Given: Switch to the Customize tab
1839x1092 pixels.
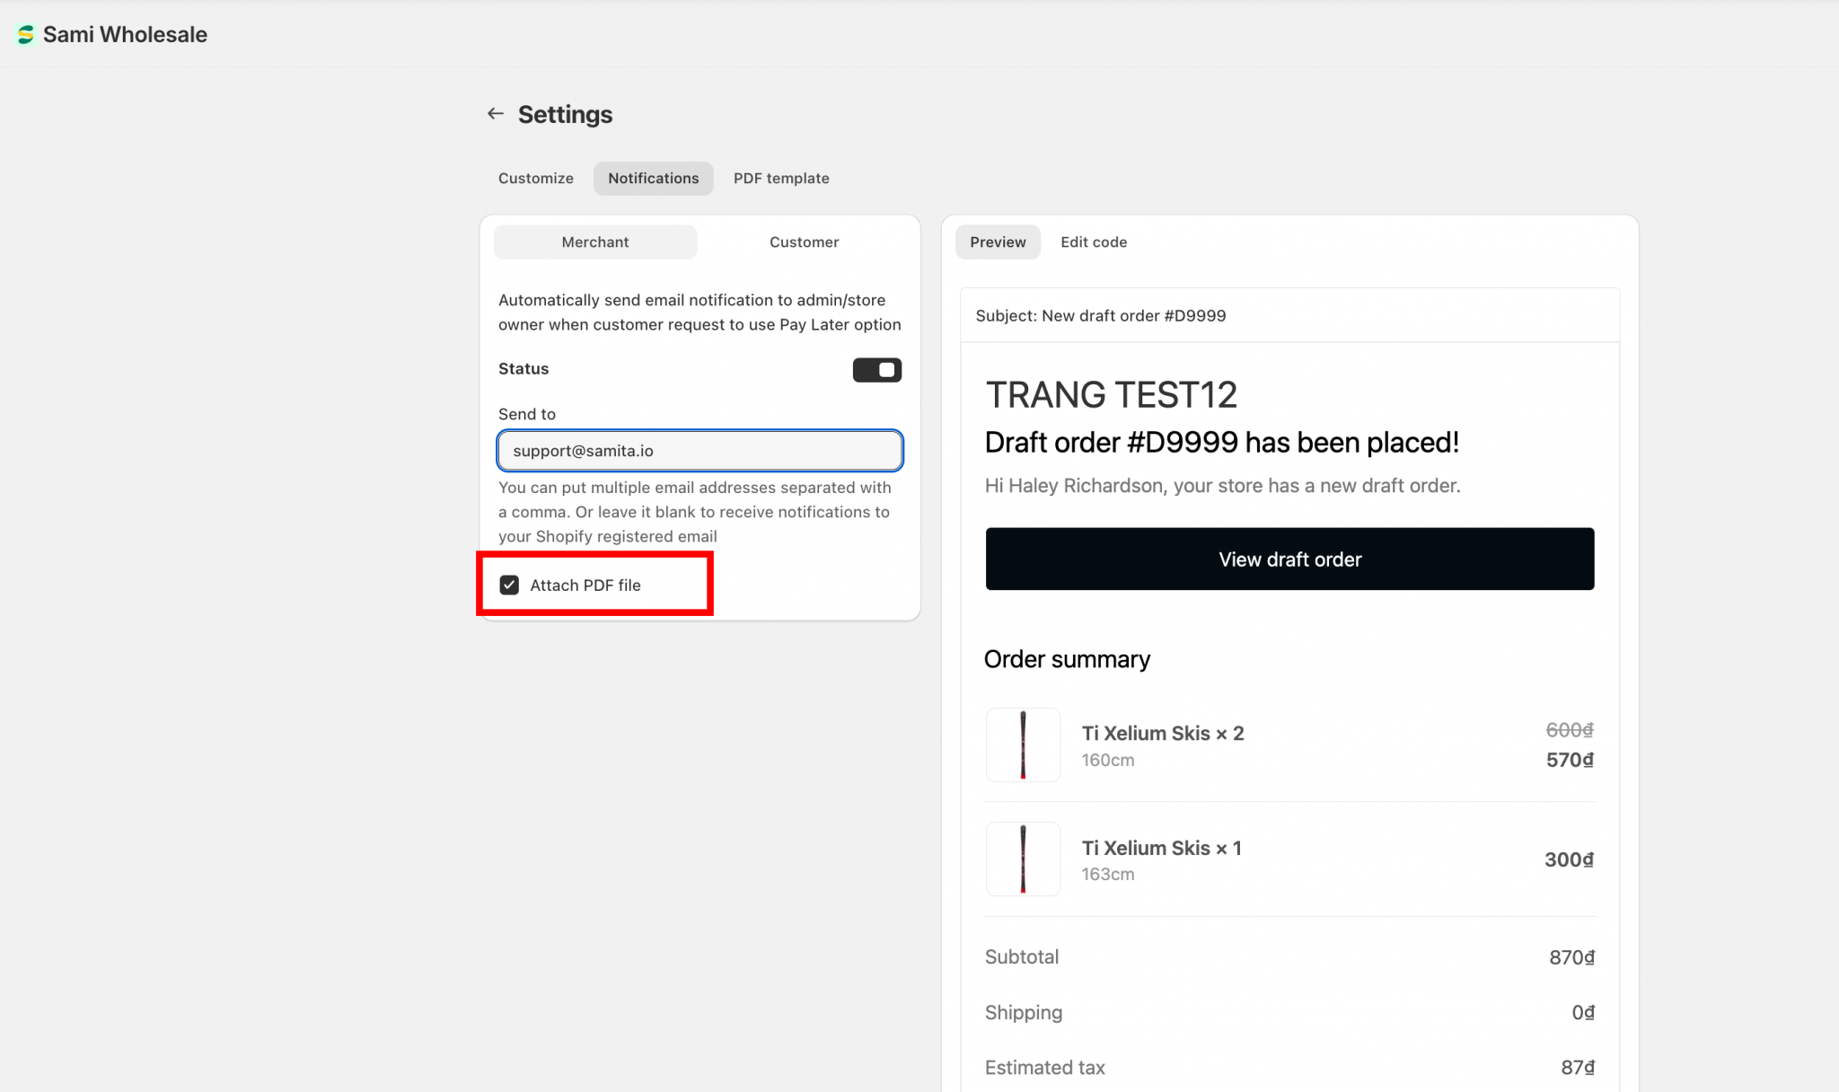Looking at the screenshot, I should coord(535,178).
